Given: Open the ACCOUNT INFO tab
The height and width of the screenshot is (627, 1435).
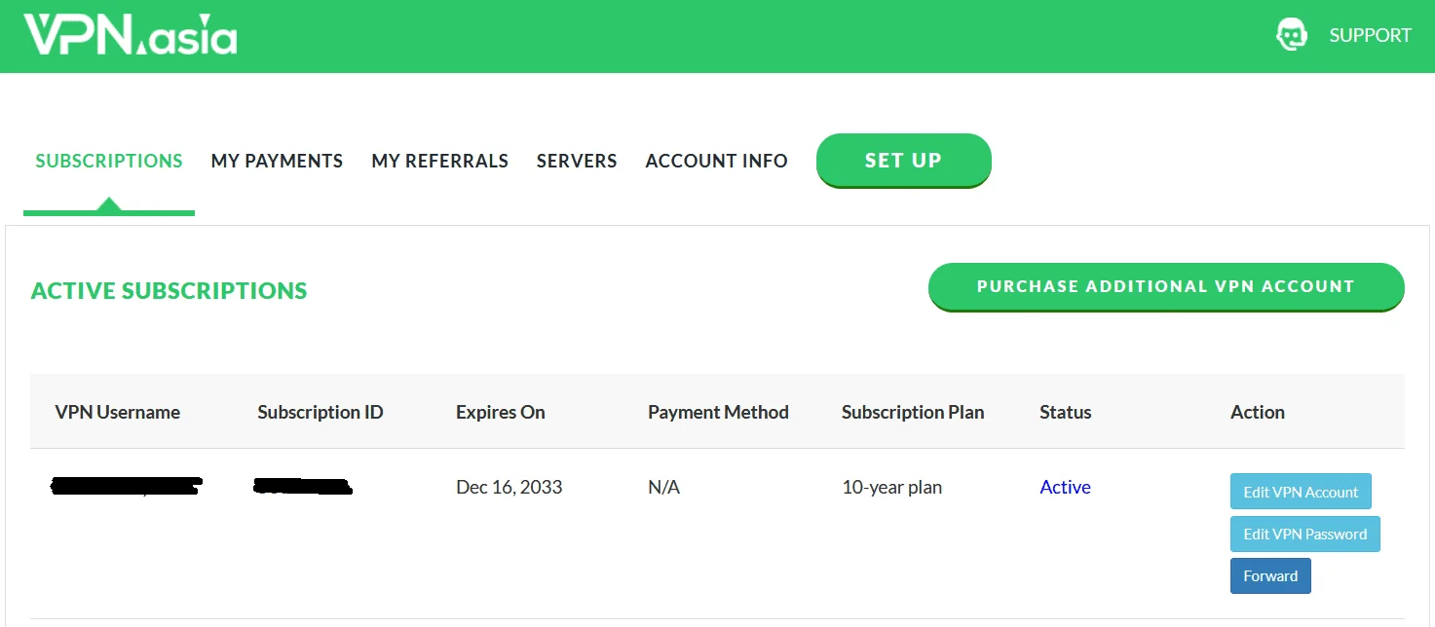Looking at the screenshot, I should (716, 161).
